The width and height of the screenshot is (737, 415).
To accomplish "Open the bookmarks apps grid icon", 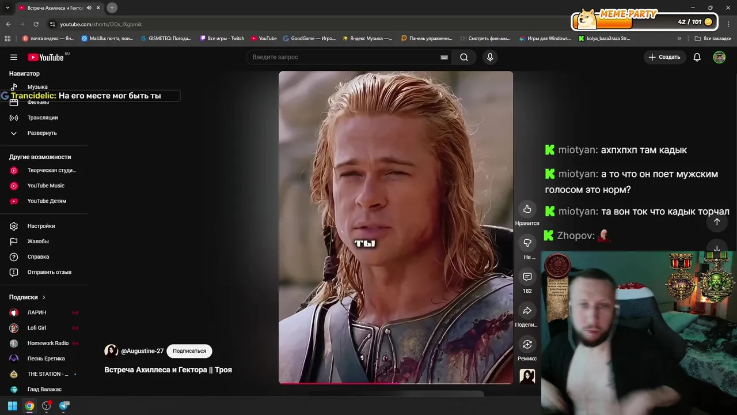I will point(7,39).
